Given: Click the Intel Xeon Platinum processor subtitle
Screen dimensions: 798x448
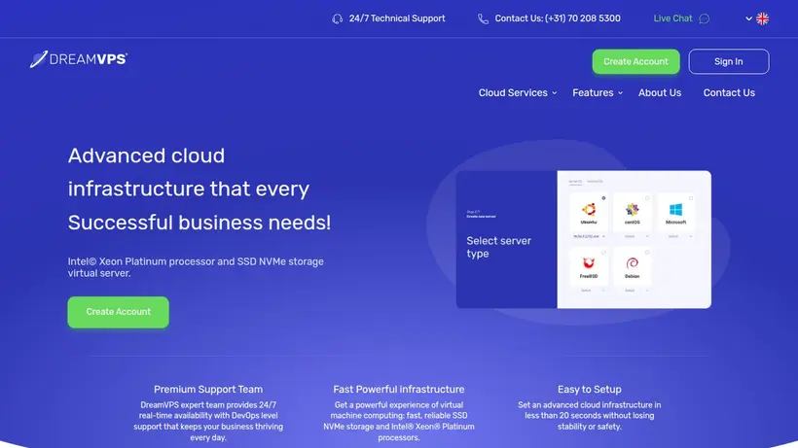Looking at the screenshot, I should (x=196, y=267).
